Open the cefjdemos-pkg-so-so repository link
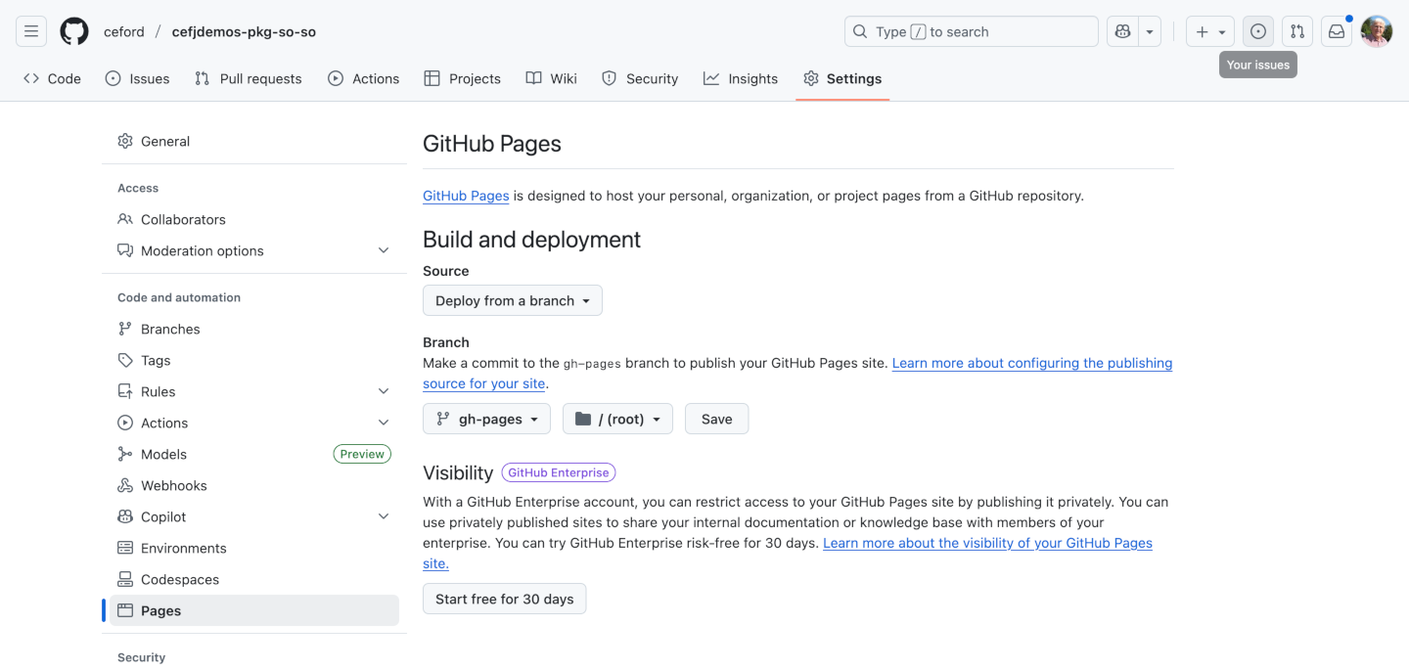The width and height of the screenshot is (1409, 670). click(x=244, y=31)
